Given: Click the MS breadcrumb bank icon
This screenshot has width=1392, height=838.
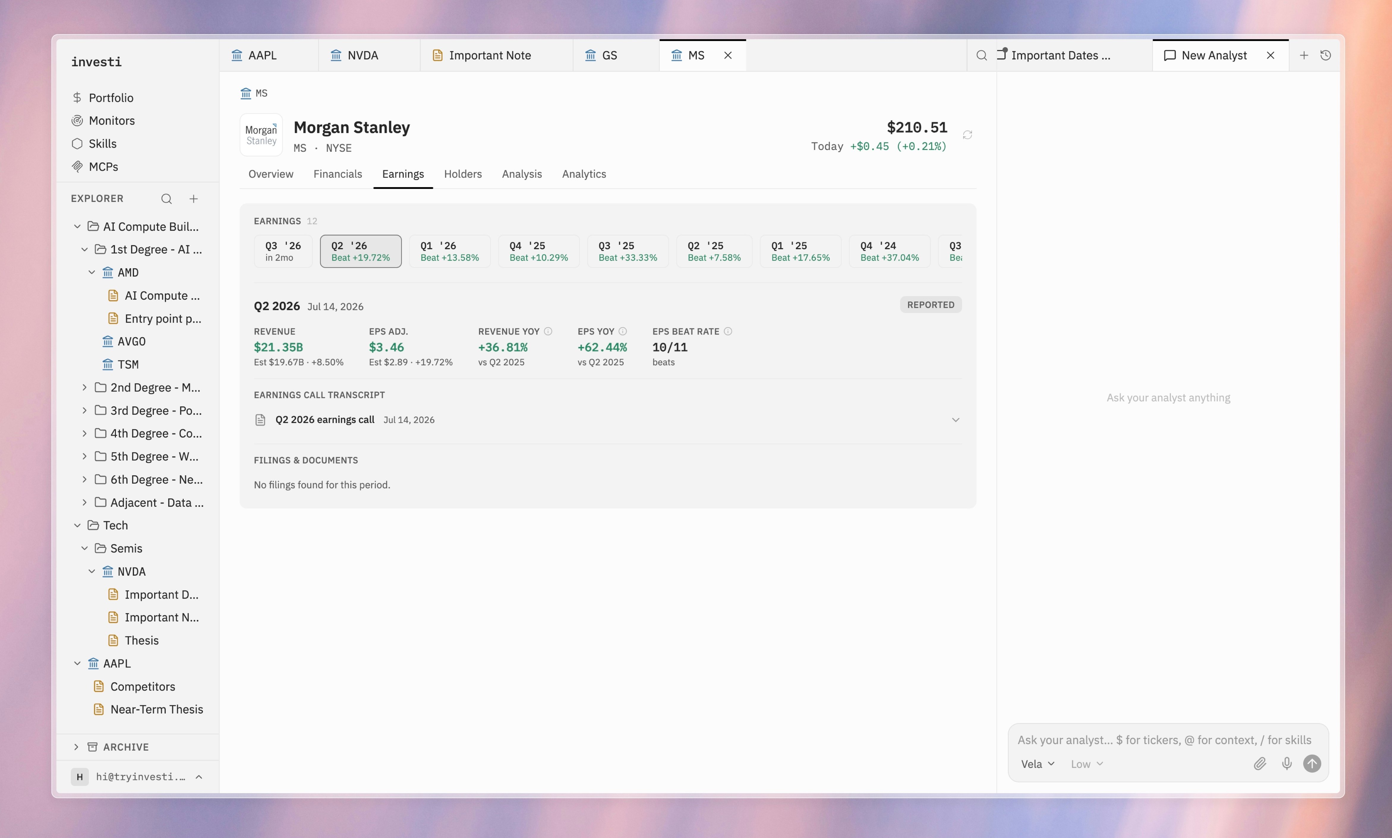Looking at the screenshot, I should point(246,93).
